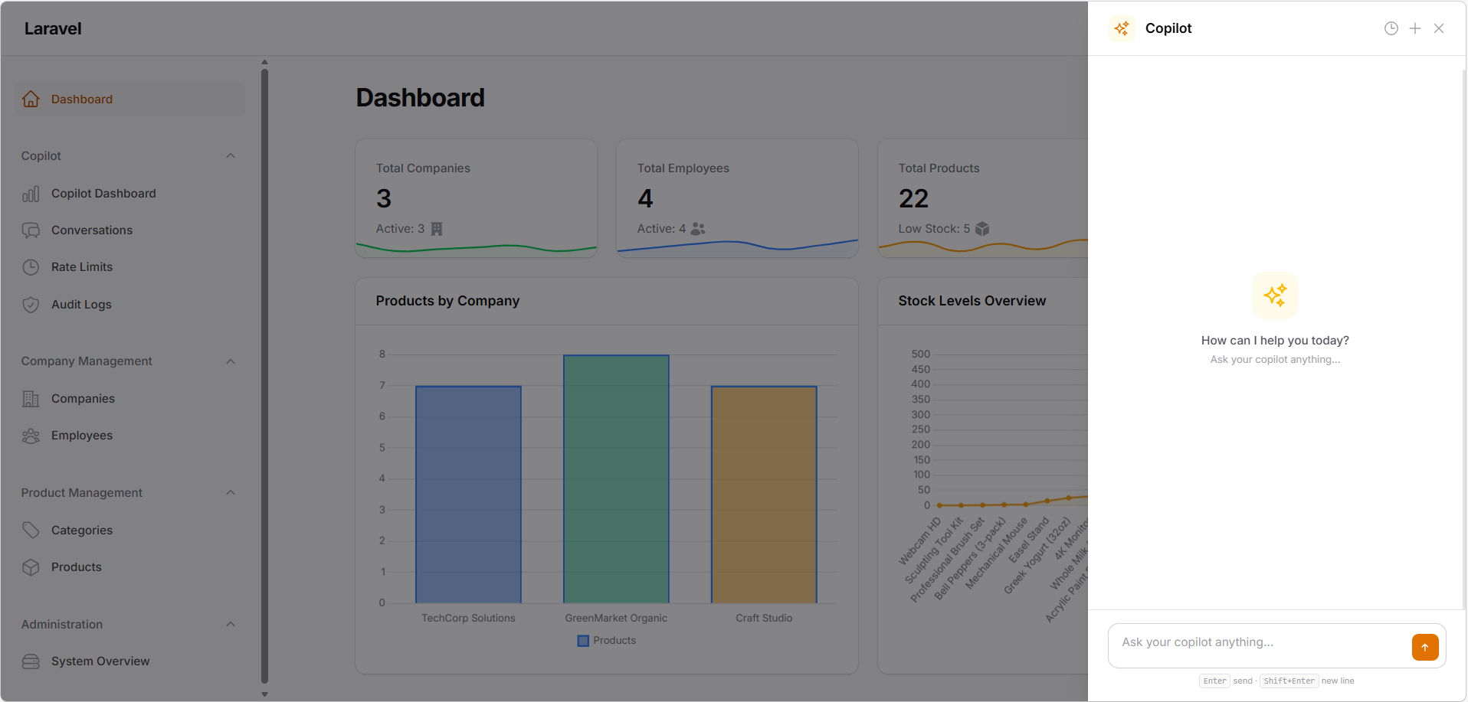1468x702 pixels.
Task: Collapse the Product Management section
Action: [231, 493]
